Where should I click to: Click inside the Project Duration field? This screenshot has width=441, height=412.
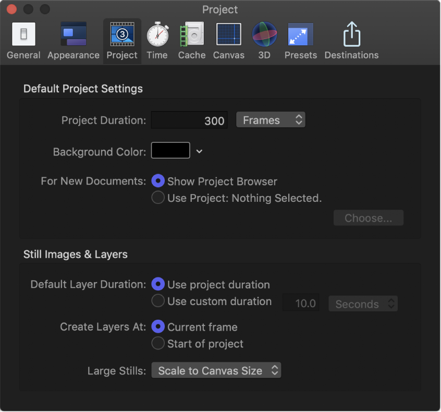[189, 119]
